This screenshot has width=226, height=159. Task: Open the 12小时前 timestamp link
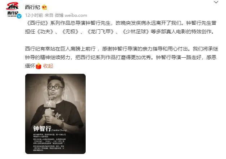pyautogui.click(x=34, y=15)
